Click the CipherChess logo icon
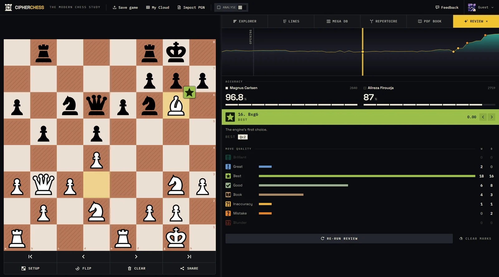The image size is (499, 277). [x=8, y=7]
